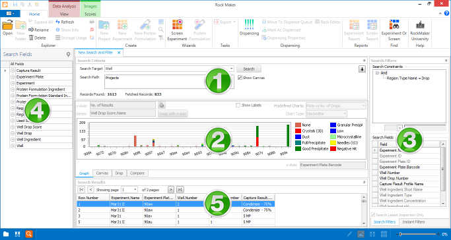The image size is (451, 240).
Task: Click the magnifier search icon in Create group
Action: click(x=161, y=30)
